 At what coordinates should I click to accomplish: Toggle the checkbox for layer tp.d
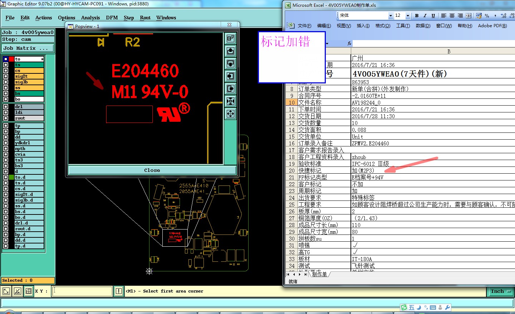click(x=6, y=246)
